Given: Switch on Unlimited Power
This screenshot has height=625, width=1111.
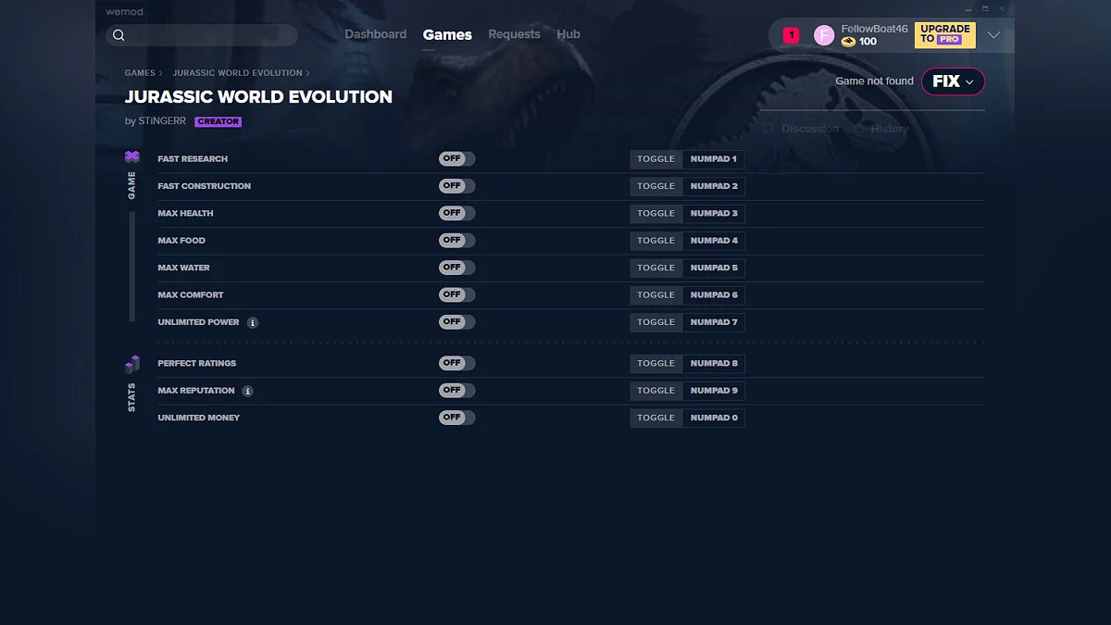Looking at the screenshot, I should (457, 322).
